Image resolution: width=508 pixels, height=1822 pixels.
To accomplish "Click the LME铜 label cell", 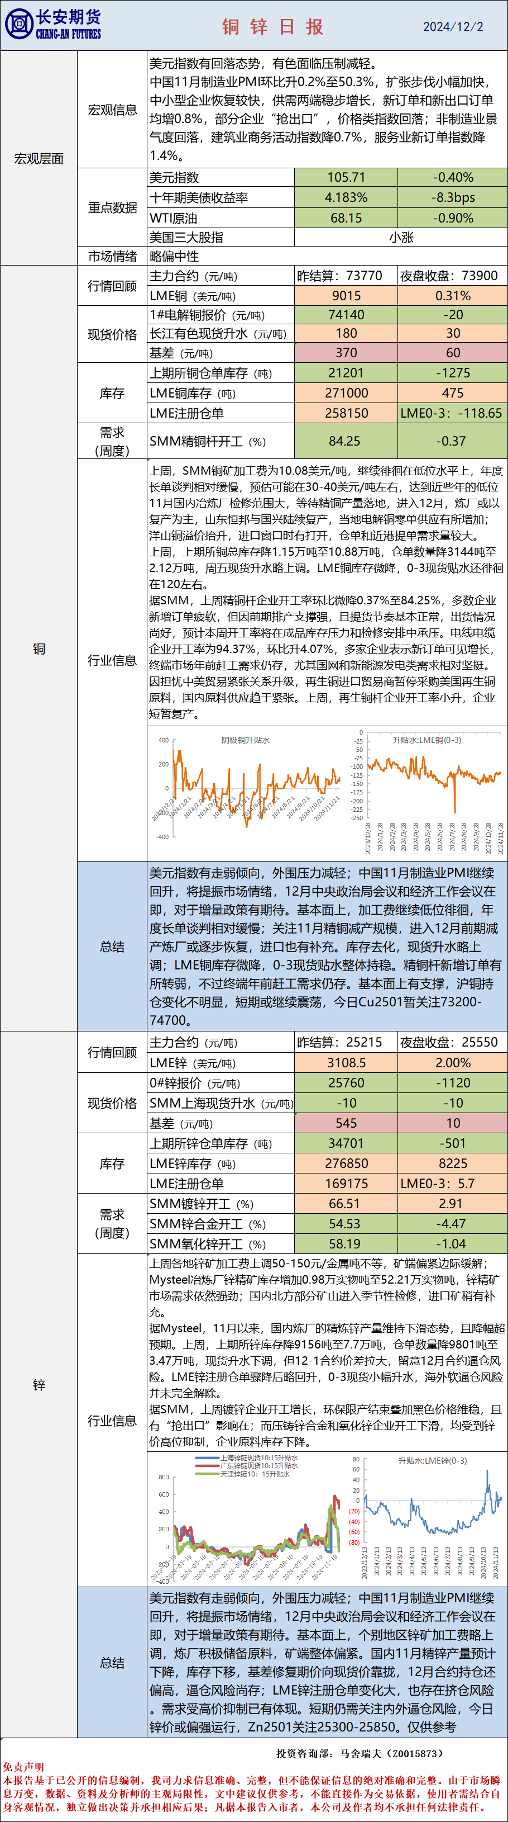I will pos(221,296).
